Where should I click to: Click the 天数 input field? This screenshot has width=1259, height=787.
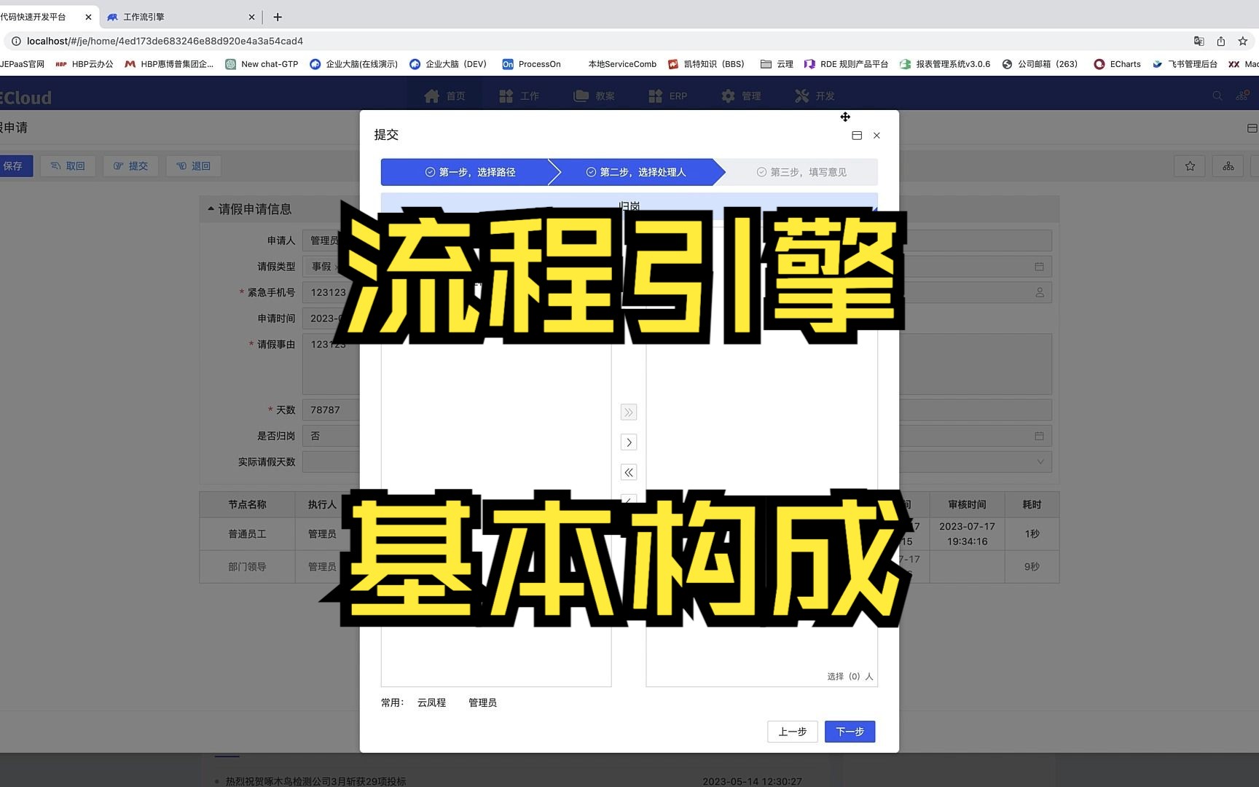pos(331,410)
